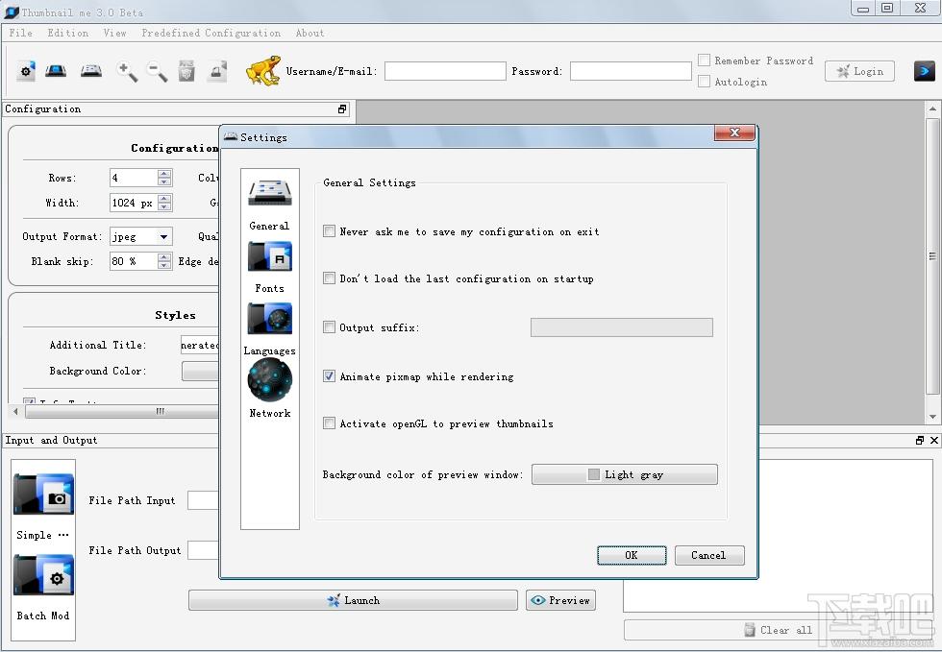Viewport: 942px width, 652px height.
Task: Open the View menu
Action: (114, 33)
